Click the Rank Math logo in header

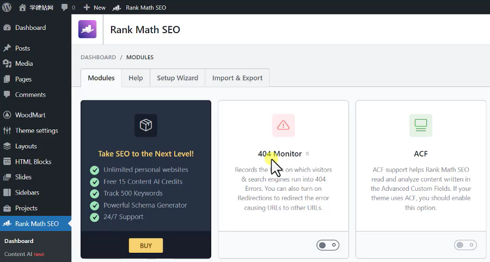tap(87, 29)
